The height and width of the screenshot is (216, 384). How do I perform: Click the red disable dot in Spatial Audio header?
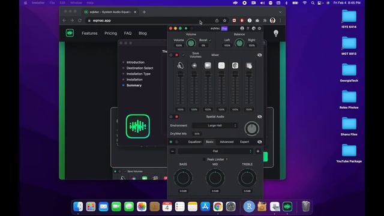point(176,117)
